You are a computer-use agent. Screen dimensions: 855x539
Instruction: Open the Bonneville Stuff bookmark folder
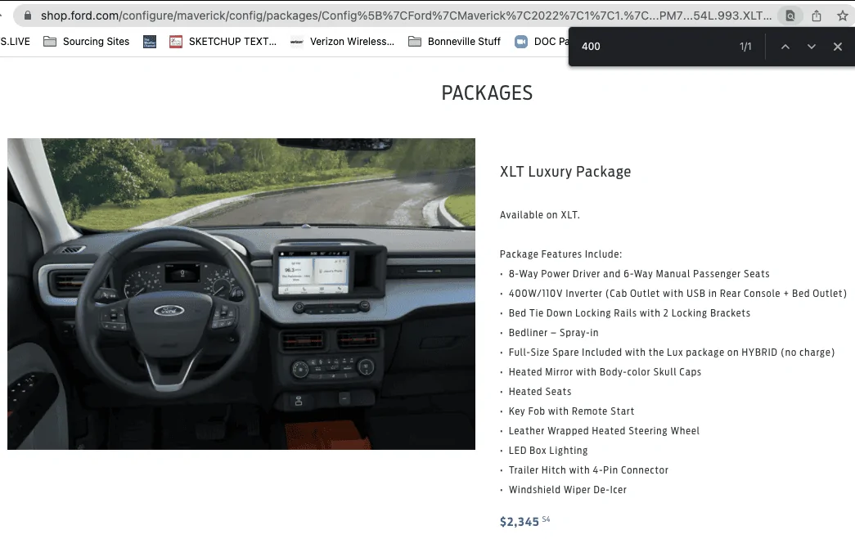(454, 42)
